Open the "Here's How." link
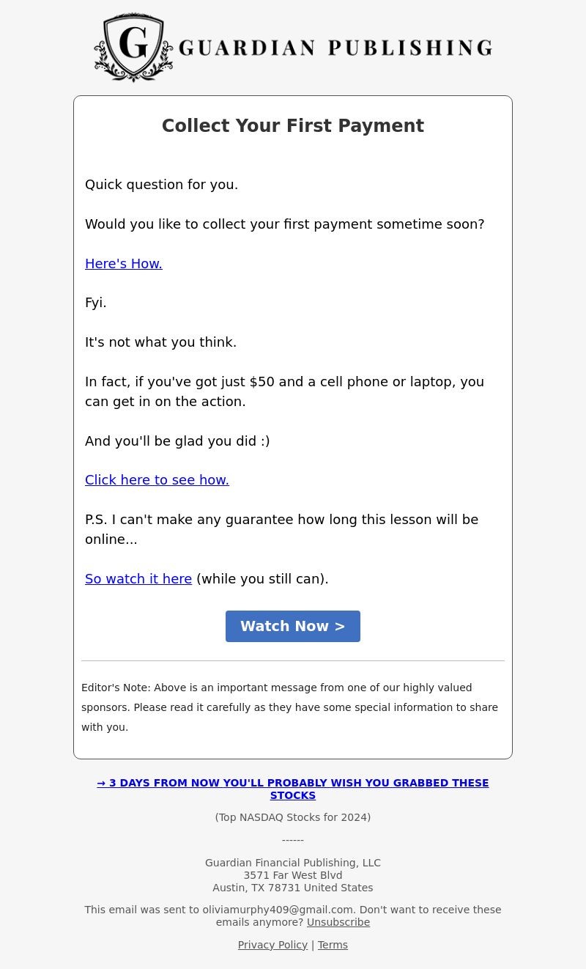Viewport: 586px width, 969px height. pyautogui.click(x=124, y=264)
